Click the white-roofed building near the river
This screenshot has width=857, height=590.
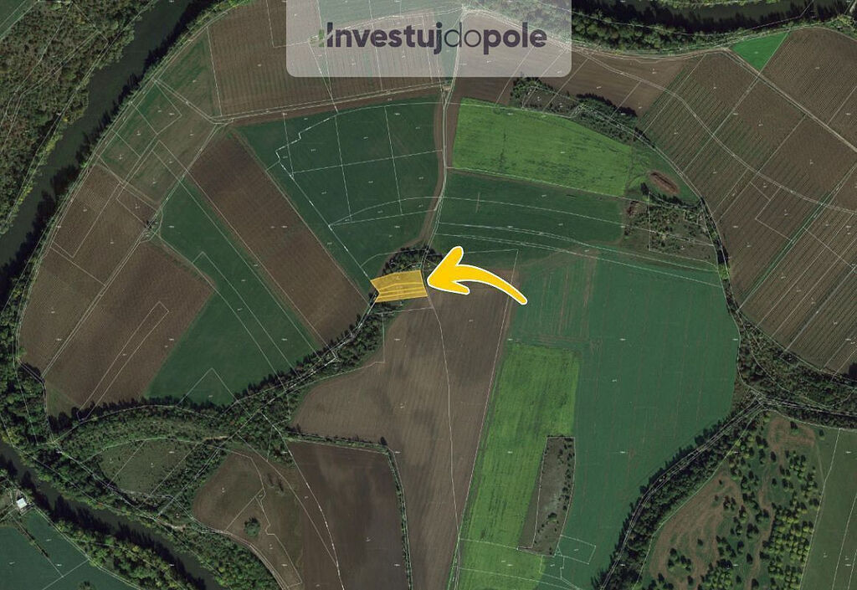coord(21,503)
